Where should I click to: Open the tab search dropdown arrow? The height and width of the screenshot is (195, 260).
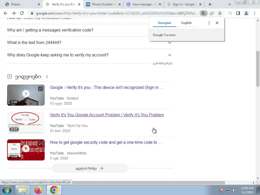point(230,4)
